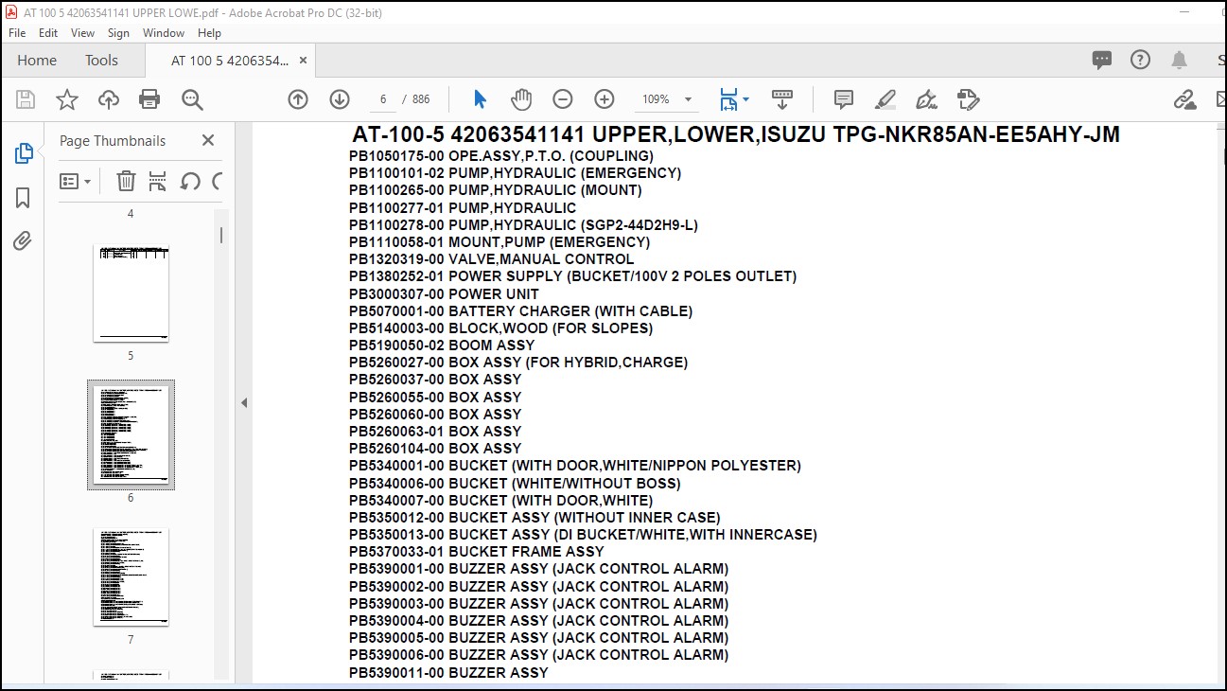The image size is (1227, 691).
Task: Click the line PB5340007-00 BUCKET (WITH DOOR,WHITE)
Action: pos(500,501)
